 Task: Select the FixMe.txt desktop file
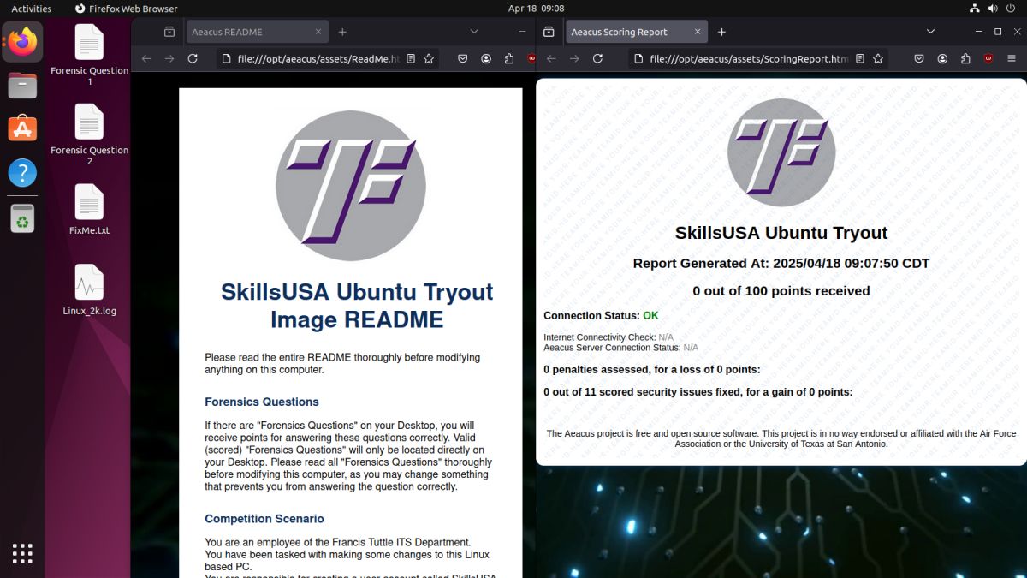pos(89,210)
